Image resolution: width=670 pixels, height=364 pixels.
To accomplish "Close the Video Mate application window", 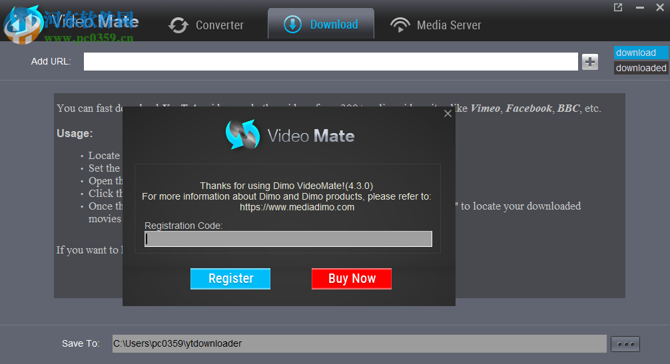I will 660,7.
